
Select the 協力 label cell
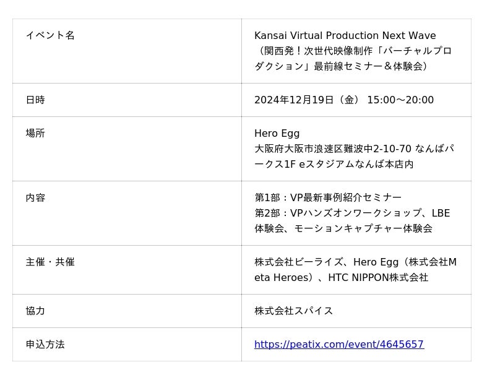pos(35,311)
